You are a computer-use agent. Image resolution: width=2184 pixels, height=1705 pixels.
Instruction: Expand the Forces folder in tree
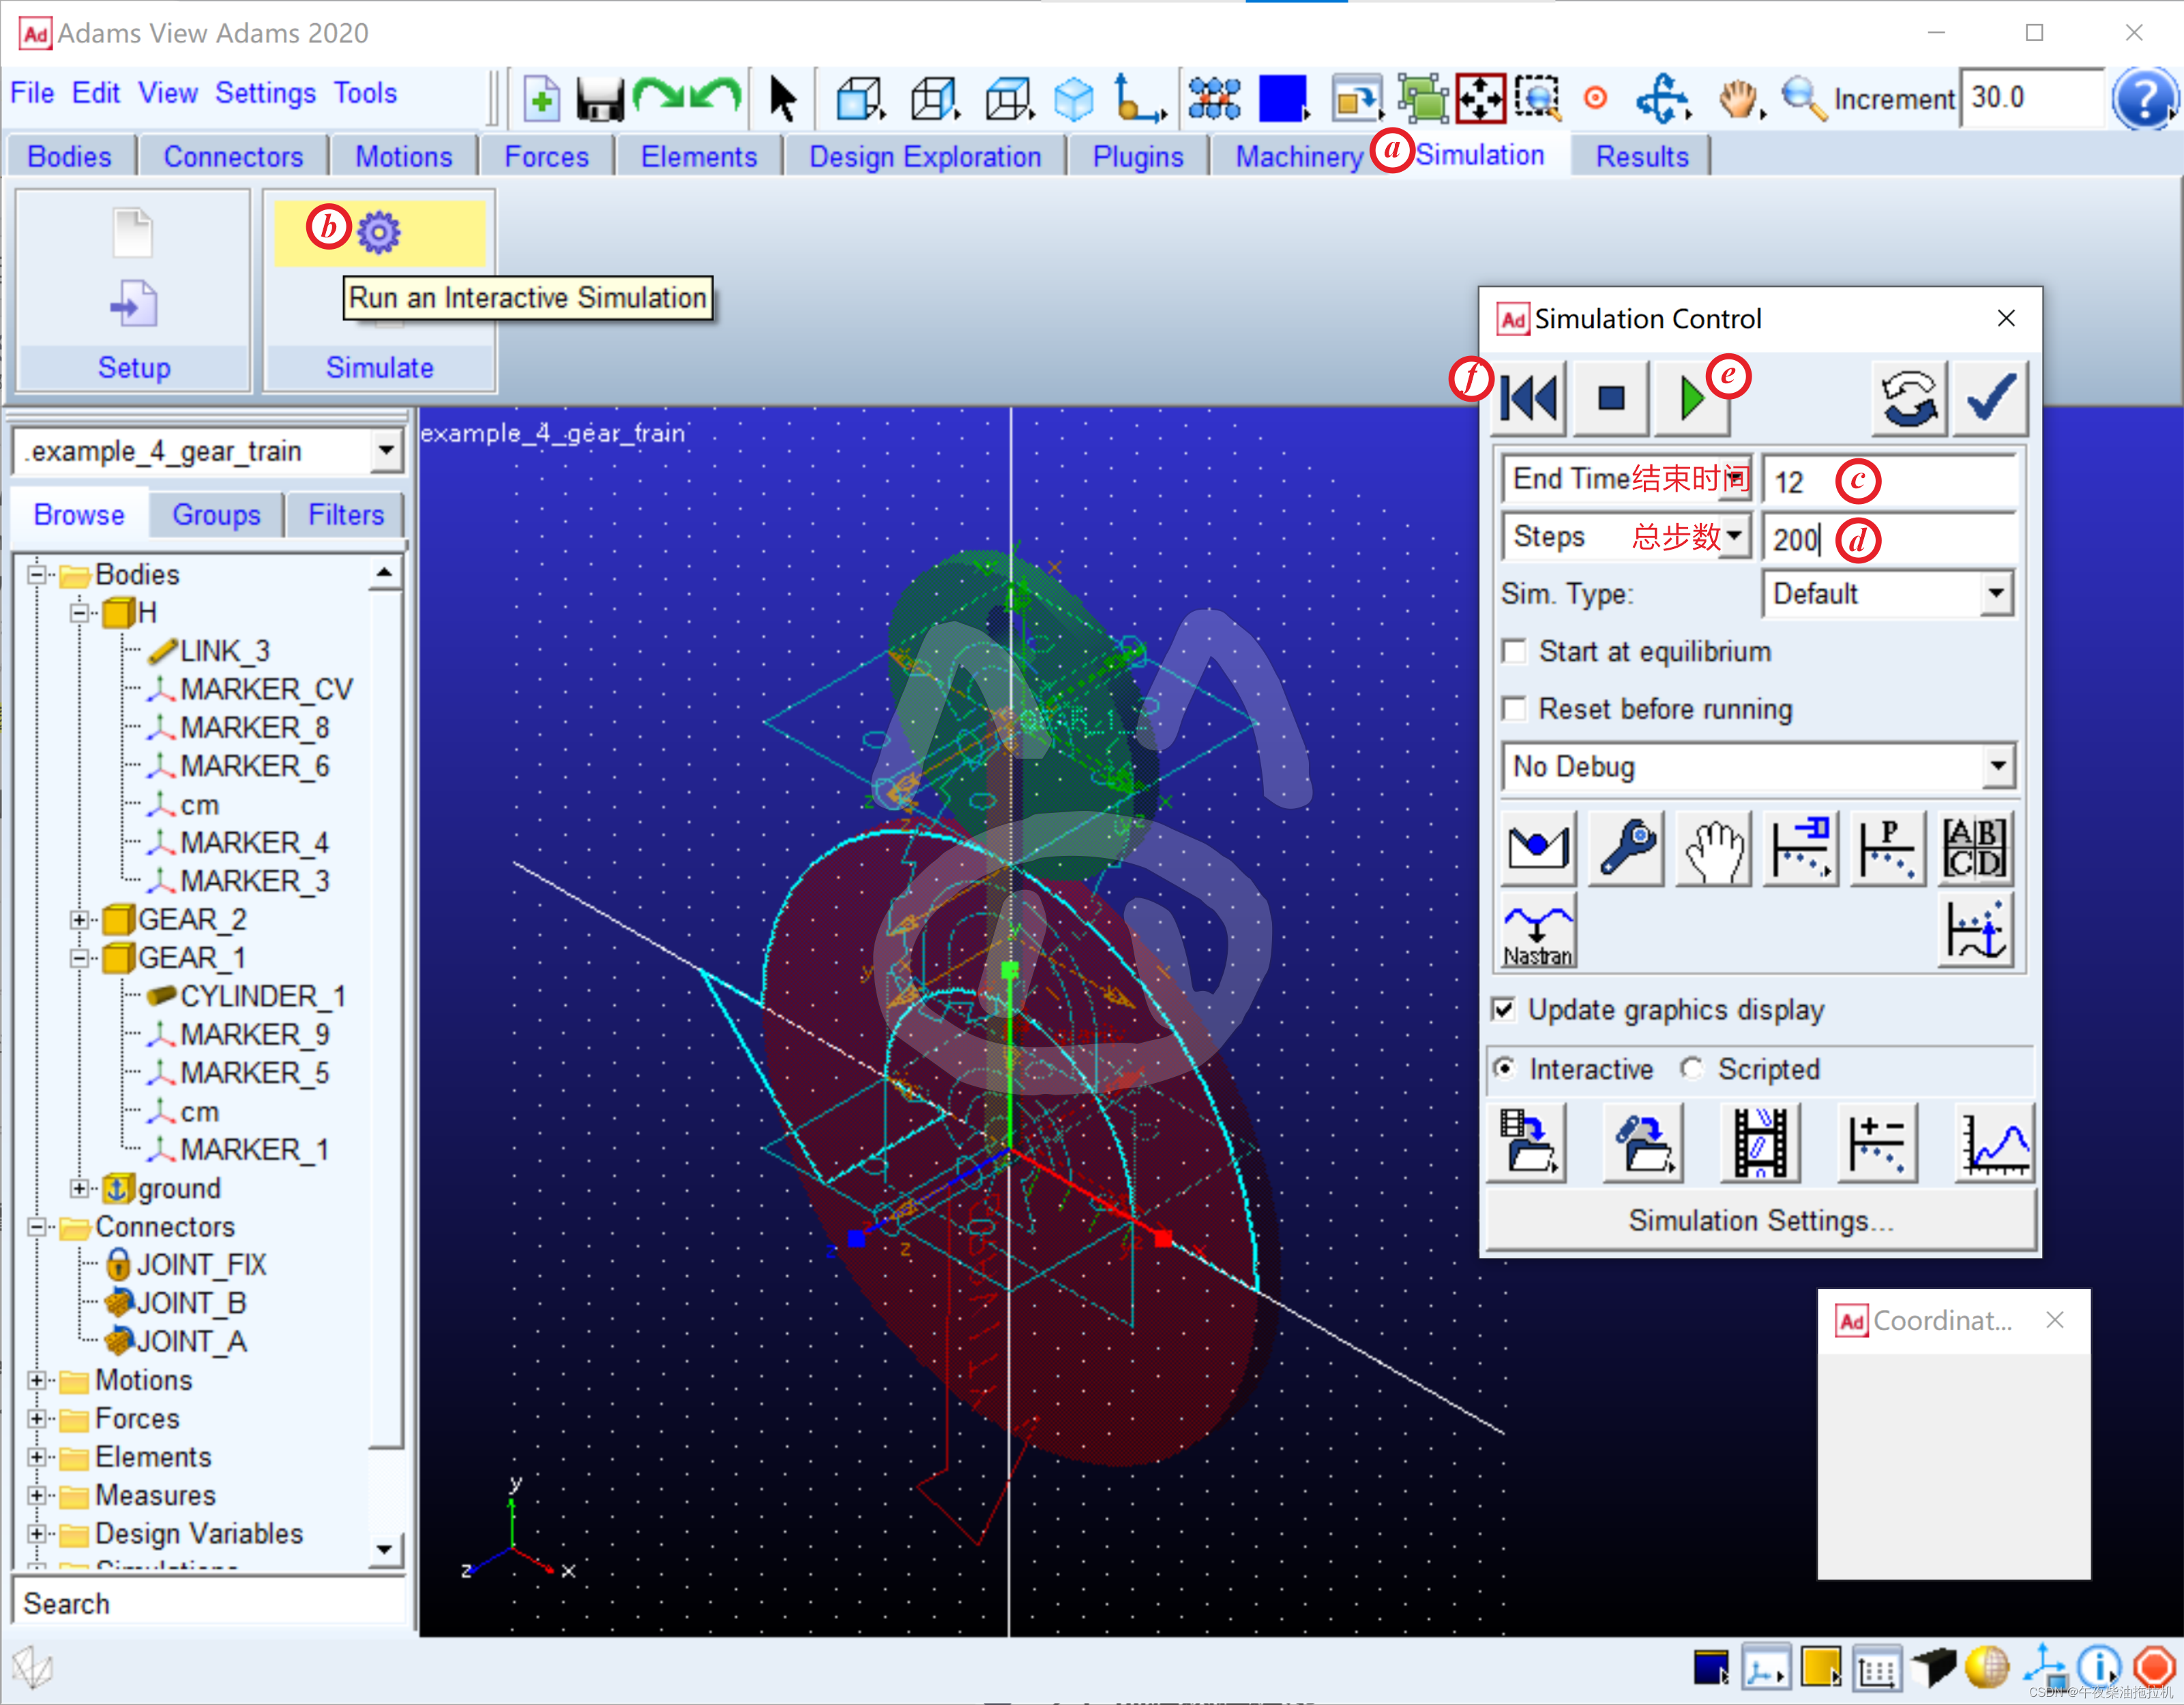(x=36, y=1419)
